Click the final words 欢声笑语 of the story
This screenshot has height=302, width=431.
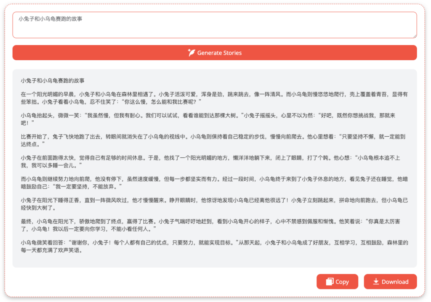pyautogui.click(x=69, y=250)
